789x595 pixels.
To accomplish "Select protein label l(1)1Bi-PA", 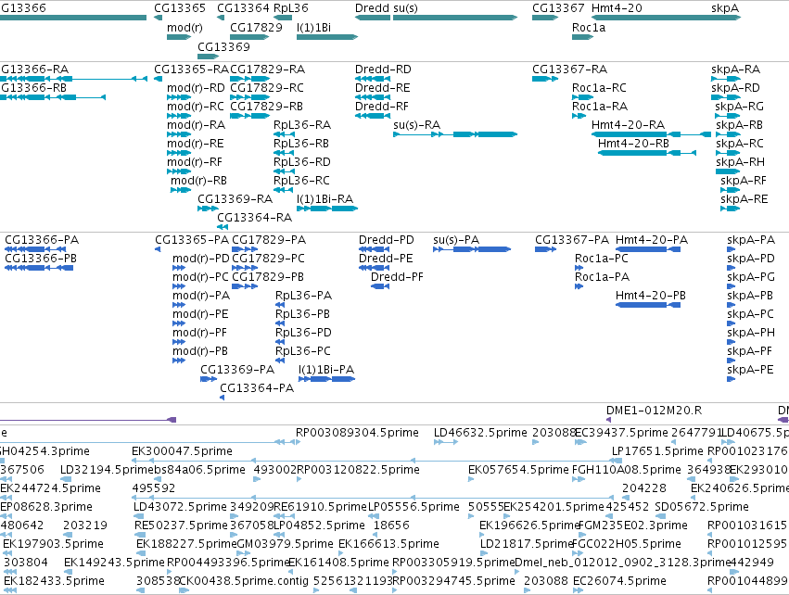I will (x=326, y=369).
